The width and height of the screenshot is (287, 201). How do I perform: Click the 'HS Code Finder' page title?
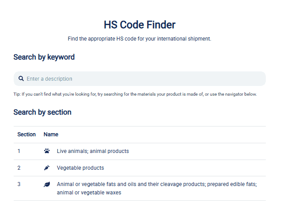pos(140,25)
